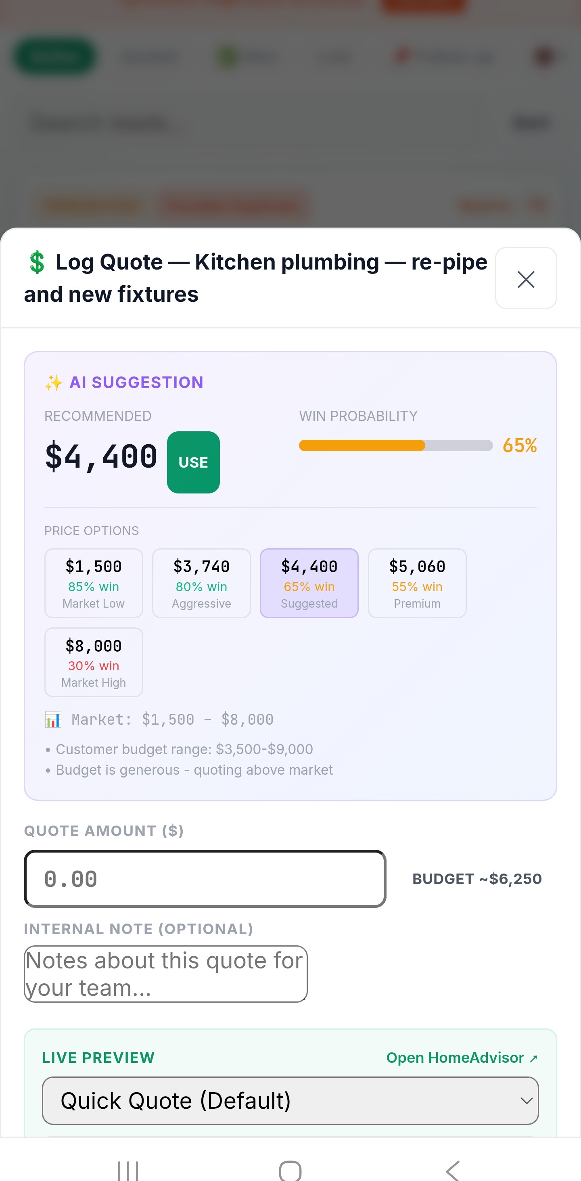This screenshot has height=1181, width=581.
Task: Select the $3,740 Aggressive price option
Action: pos(201,583)
